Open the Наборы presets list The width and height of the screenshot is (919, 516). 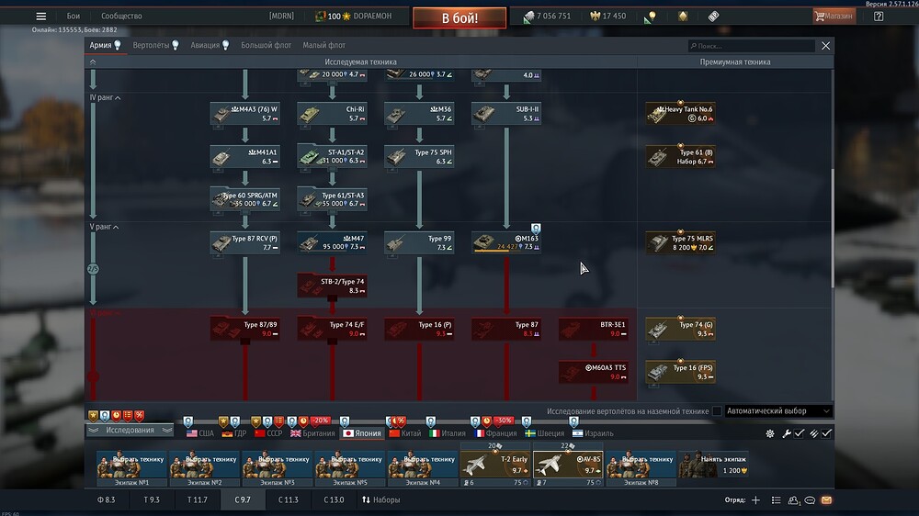click(x=381, y=499)
